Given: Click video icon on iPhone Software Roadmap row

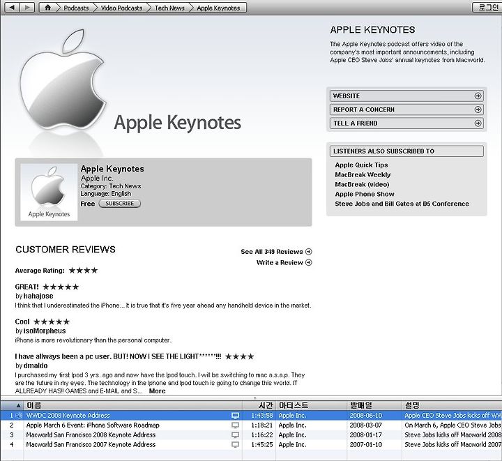Looking at the screenshot, I should 236,425.
